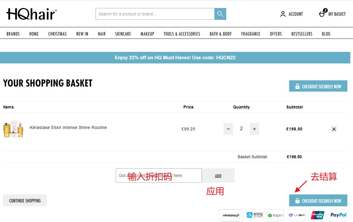The image size is (353, 222).
Task: Click the Account link text
Action: pyautogui.click(x=296, y=14)
